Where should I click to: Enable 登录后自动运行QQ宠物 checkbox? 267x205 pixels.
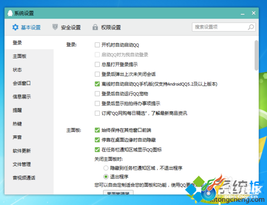[x=97, y=94]
